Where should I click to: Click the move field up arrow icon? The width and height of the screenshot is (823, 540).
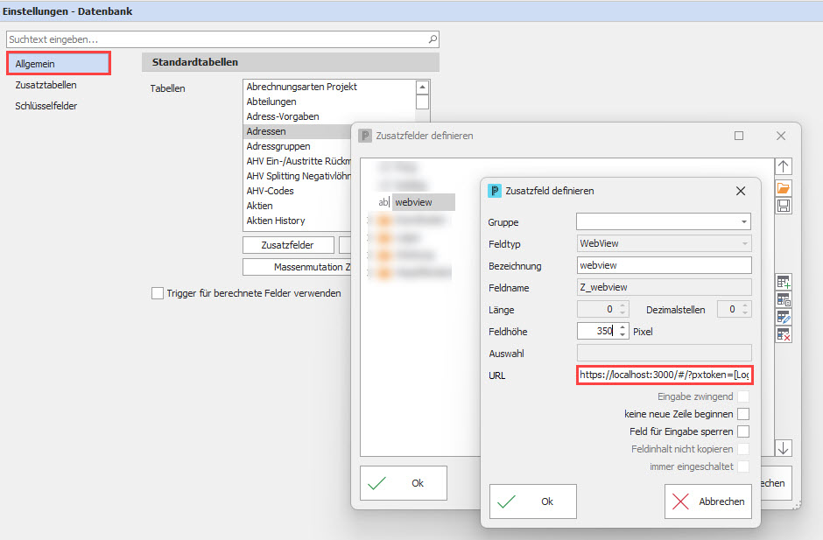click(x=784, y=166)
